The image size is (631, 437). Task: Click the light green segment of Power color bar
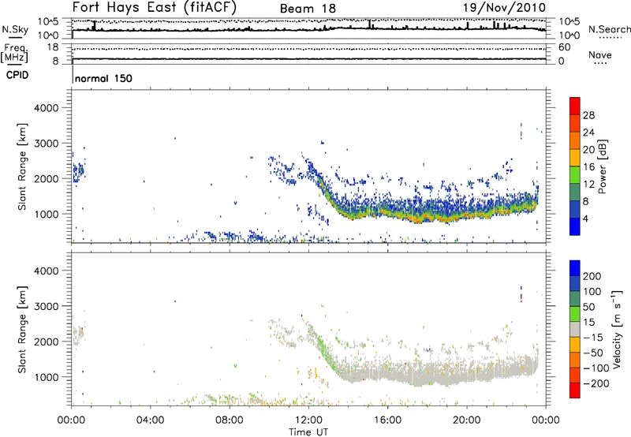tap(575, 174)
